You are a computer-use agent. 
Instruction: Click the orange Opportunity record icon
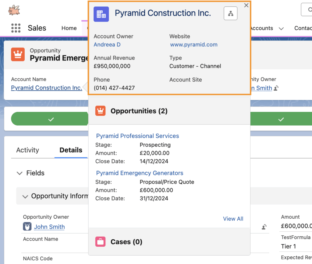pos(18,54)
